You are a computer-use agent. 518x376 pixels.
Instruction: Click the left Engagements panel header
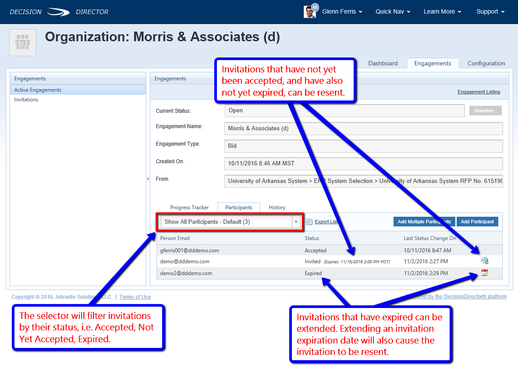tap(78, 79)
